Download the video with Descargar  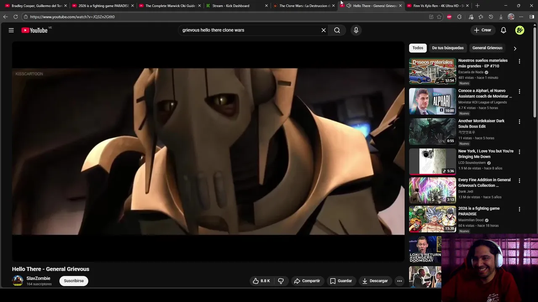pos(375,281)
